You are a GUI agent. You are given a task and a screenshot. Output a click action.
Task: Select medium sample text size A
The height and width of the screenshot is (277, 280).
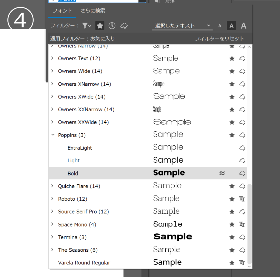coord(232,26)
